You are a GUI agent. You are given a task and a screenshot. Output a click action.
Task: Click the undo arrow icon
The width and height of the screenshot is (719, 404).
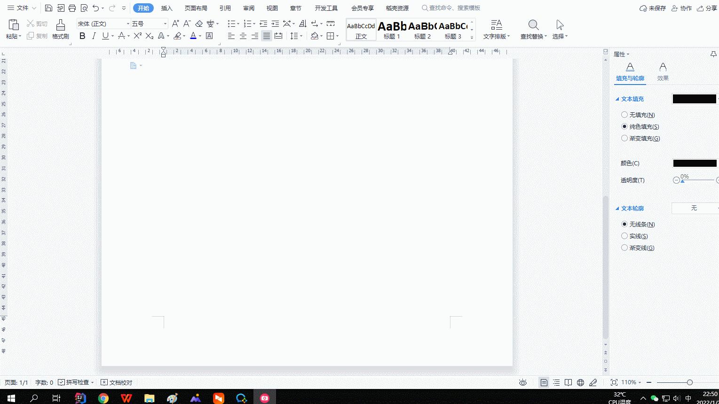[x=96, y=8]
